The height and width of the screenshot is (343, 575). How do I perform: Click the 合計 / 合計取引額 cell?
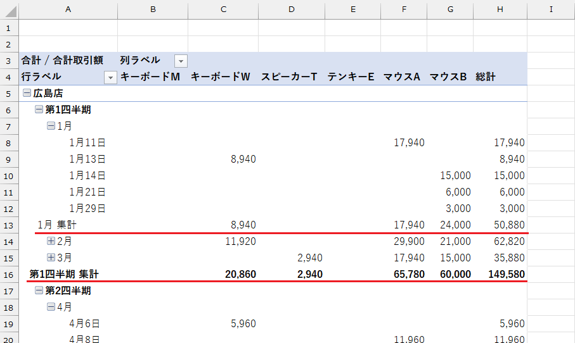click(x=62, y=60)
